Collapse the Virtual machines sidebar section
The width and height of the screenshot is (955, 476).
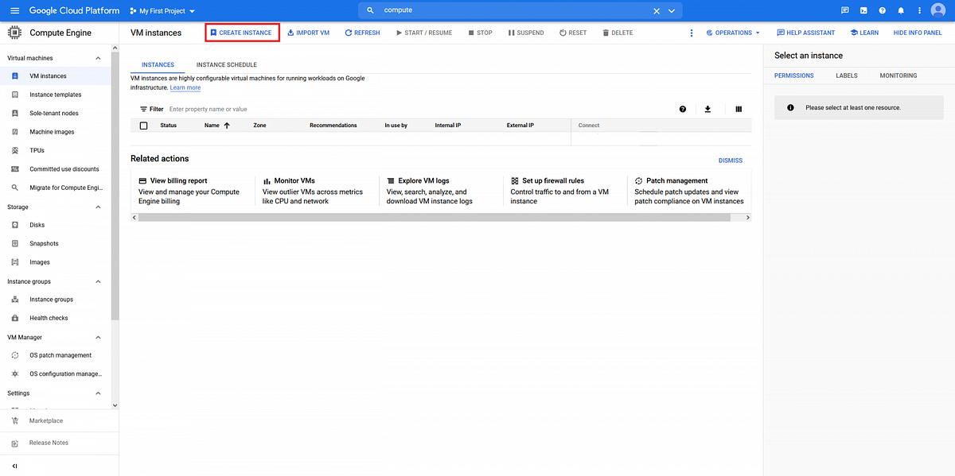click(x=97, y=57)
